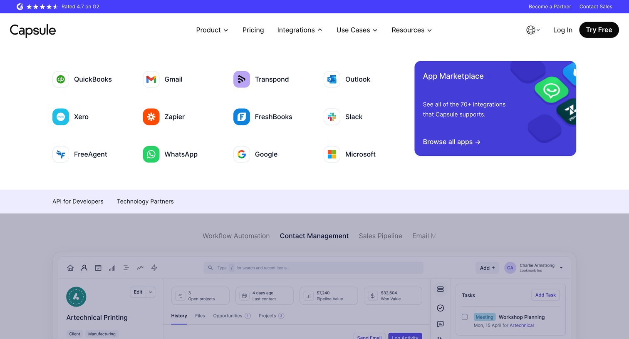This screenshot has width=629, height=339.
Task: Click the App Marketplace heading
Action: pyautogui.click(x=453, y=76)
